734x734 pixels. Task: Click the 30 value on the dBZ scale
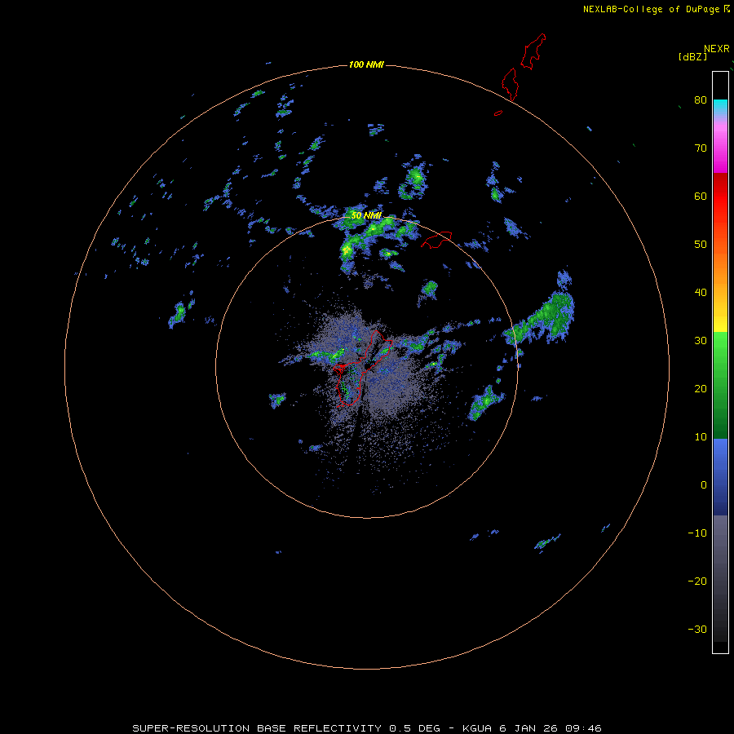click(701, 341)
